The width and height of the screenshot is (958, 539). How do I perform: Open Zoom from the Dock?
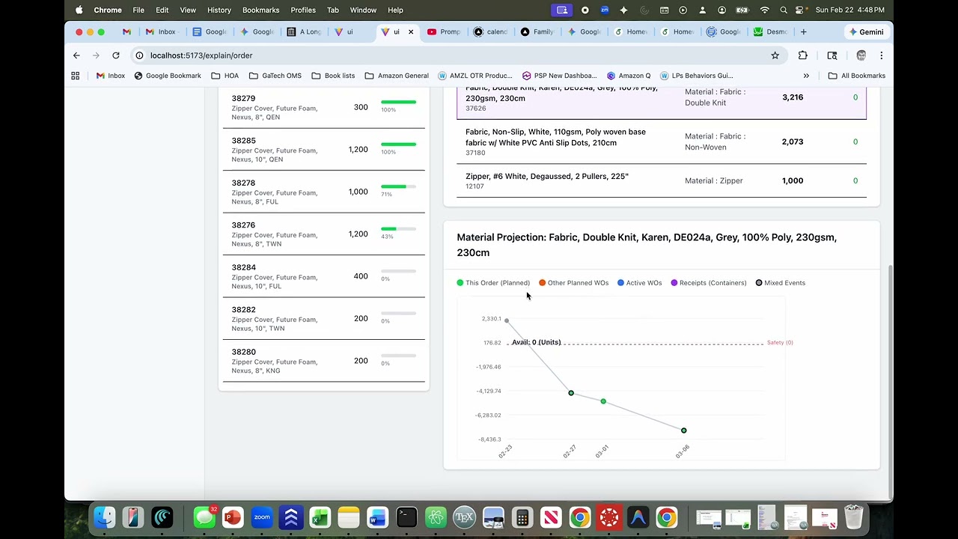click(x=262, y=517)
